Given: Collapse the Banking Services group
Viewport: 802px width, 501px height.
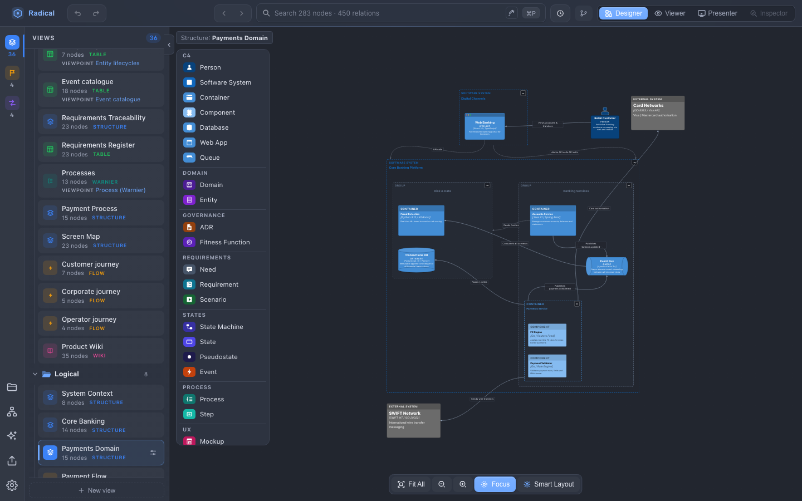Looking at the screenshot, I should point(629,185).
